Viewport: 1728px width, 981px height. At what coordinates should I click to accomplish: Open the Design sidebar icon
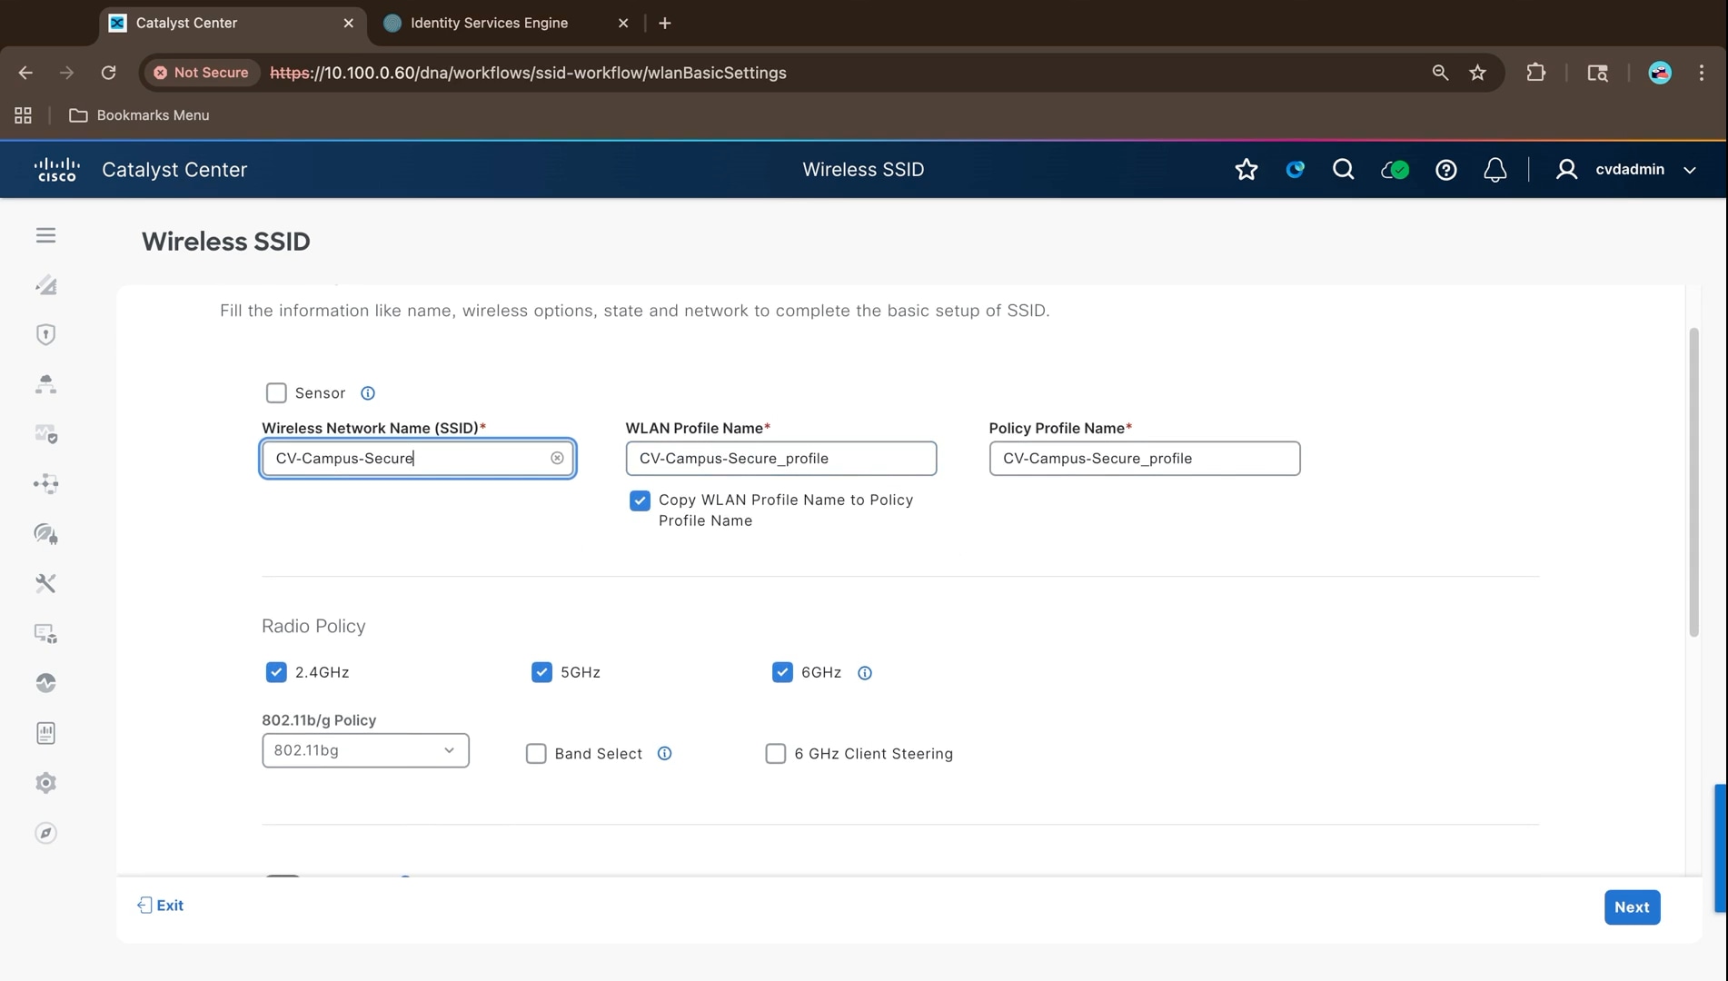pyautogui.click(x=45, y=285)
